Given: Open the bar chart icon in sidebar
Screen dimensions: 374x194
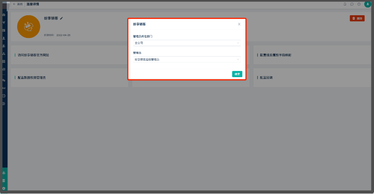Looking at the screenshot, I should [x=4, y=69].
